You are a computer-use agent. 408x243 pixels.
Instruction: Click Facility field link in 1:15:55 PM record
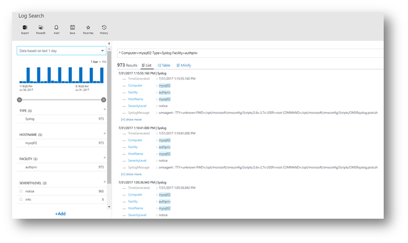point(133,93)
